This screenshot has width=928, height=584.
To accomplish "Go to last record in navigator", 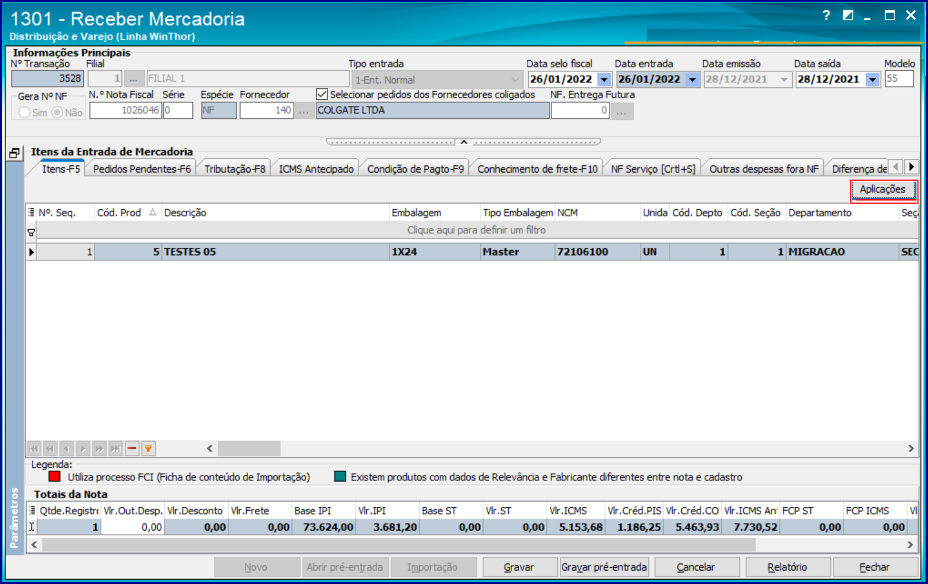I will click(x=116, y=449).
